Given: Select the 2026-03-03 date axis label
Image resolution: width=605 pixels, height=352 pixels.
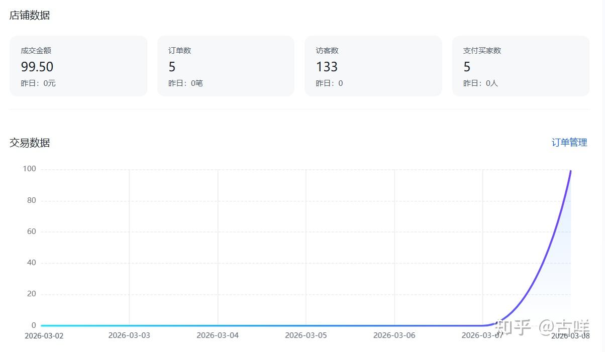Looking at the screenshot, I should 129,335.
